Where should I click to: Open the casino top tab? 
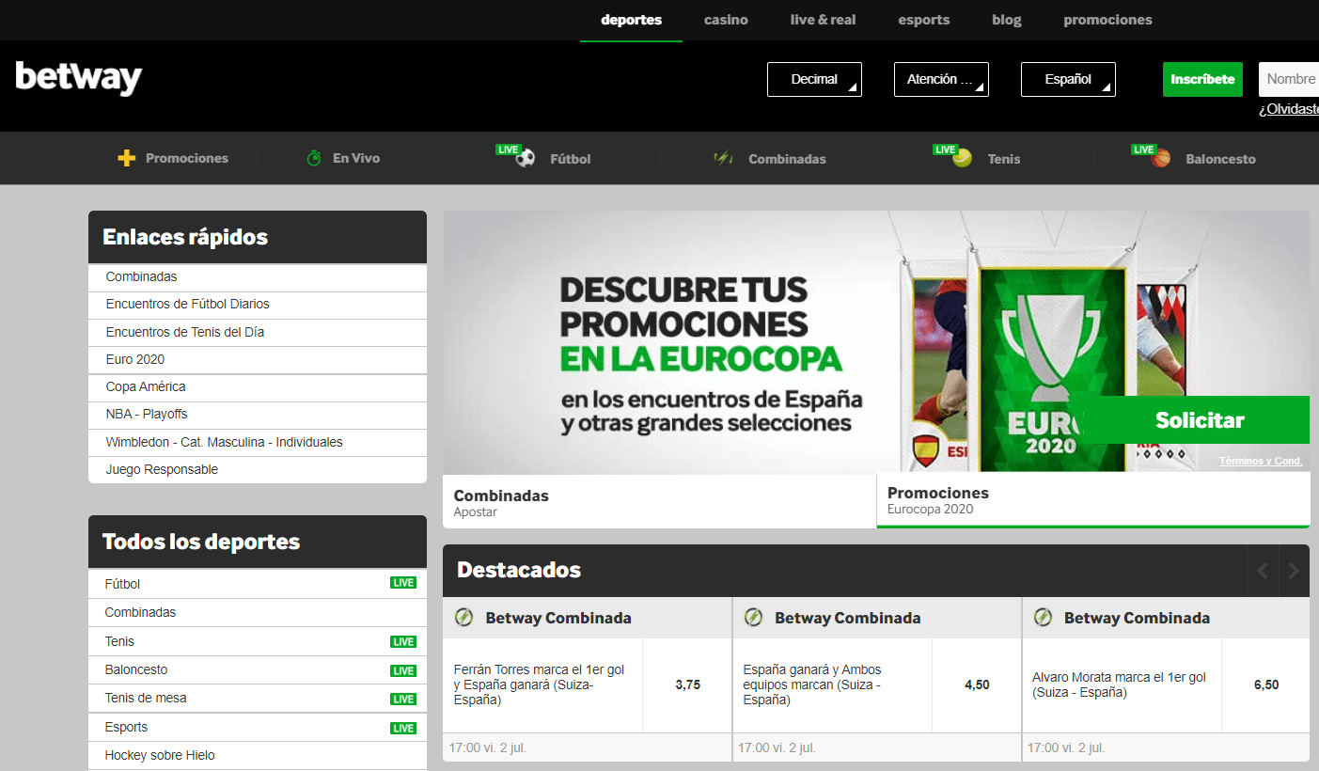pos(726,20)
